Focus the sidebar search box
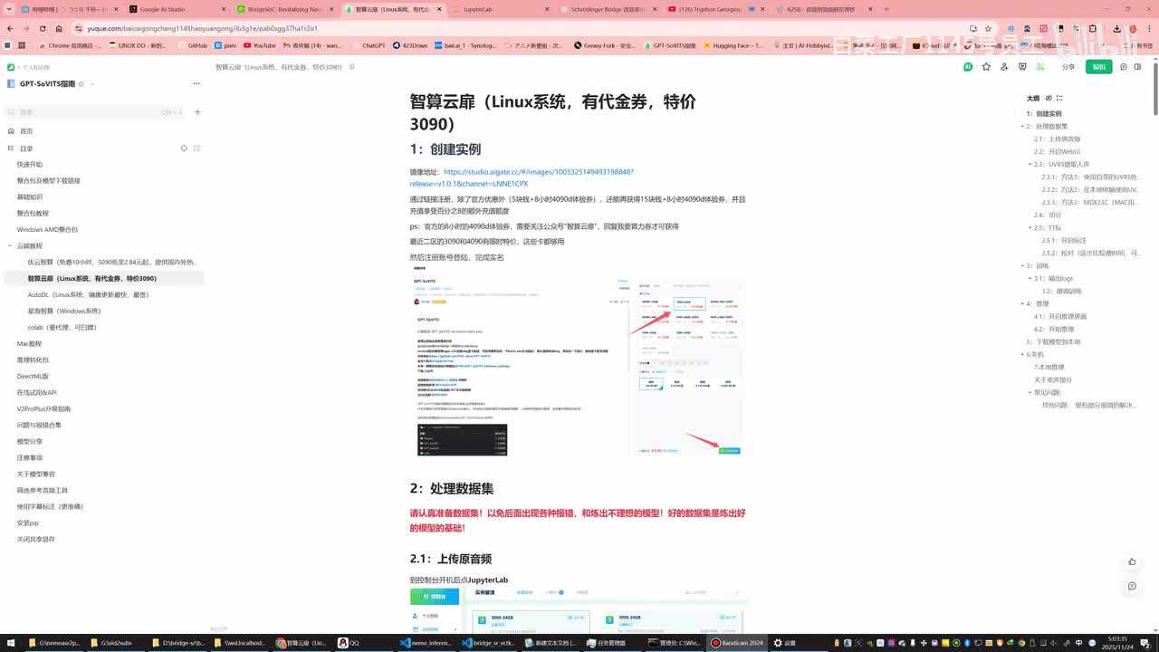Image resolution: width=1159 pixels, height=652 pixels. coord(95,112)
